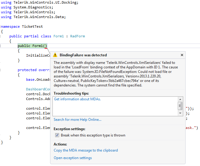Click the highlighted 'public Form1()' line
Viewport: 200px width, 166px height.
coord(32,46)
